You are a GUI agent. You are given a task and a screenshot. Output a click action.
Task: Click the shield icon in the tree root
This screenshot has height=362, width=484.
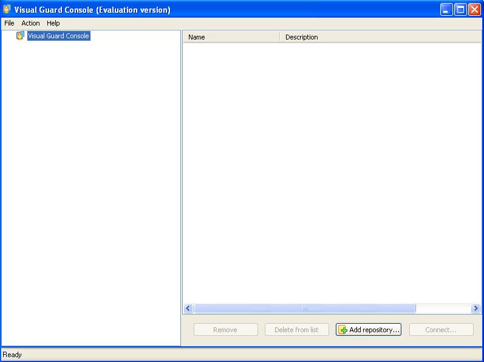coord(20,36)
